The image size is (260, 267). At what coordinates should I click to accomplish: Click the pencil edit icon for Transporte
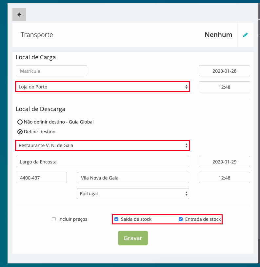click(x=245, y=35)
